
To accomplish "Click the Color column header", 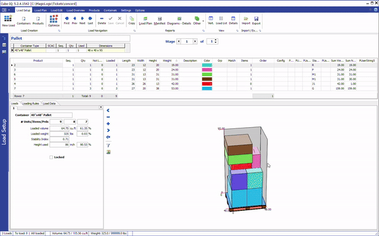I will click(x=207, y=60).
